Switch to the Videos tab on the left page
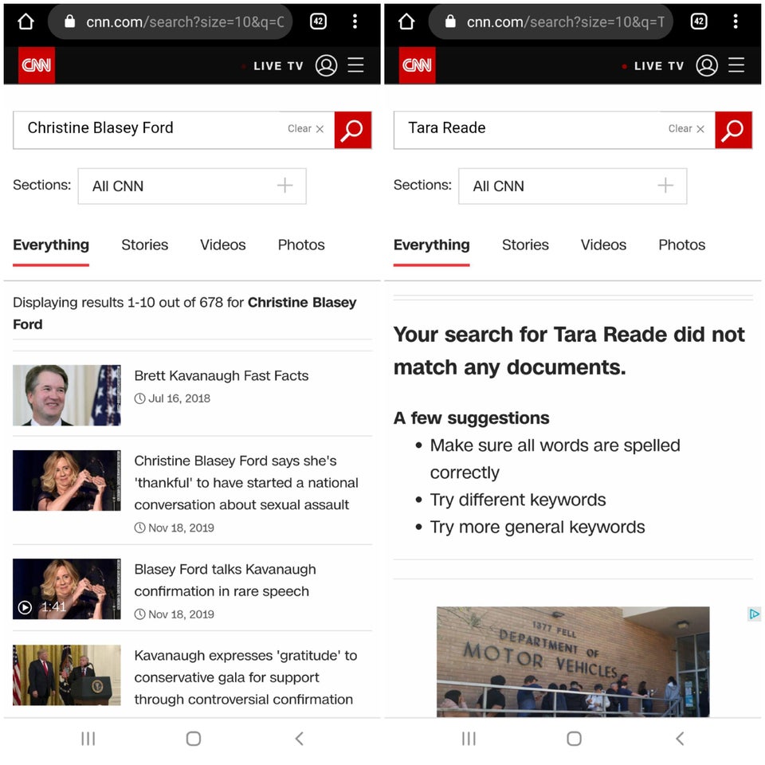 pyautogui.click(x=223, y=245)
